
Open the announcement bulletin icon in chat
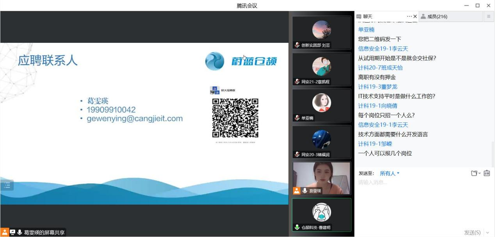[x=487, y=173]
